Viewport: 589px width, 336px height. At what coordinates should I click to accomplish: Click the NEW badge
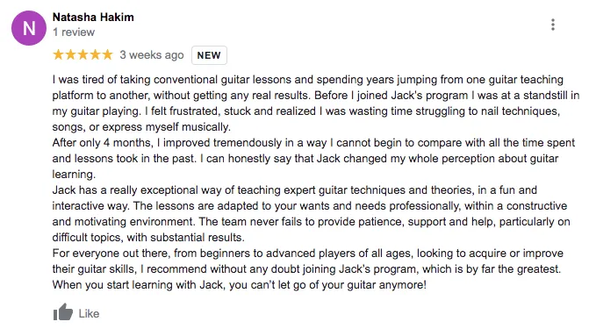tap(209, 55)
